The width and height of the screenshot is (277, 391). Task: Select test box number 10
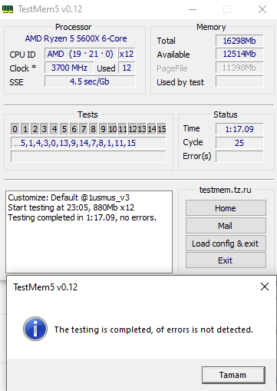(x=113, y=129)
